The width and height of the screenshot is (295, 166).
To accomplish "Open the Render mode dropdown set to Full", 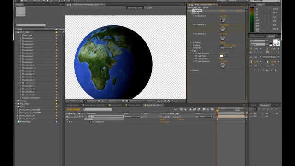I will [x=226, y=48].
